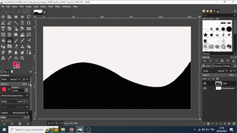Select the Gradient tool in toolbox
This screenshot has height=133, width=237.
[x=10, y=40]
